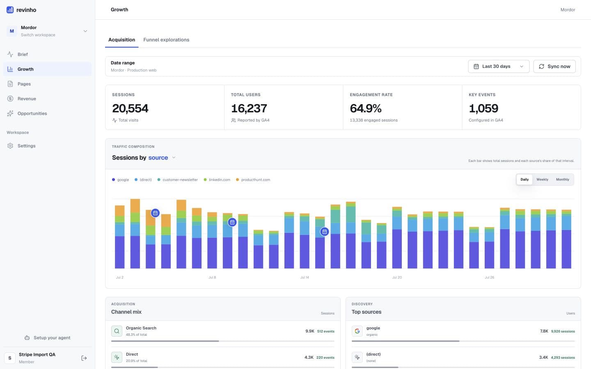Select the Daily interval toggle

point(525,180)
